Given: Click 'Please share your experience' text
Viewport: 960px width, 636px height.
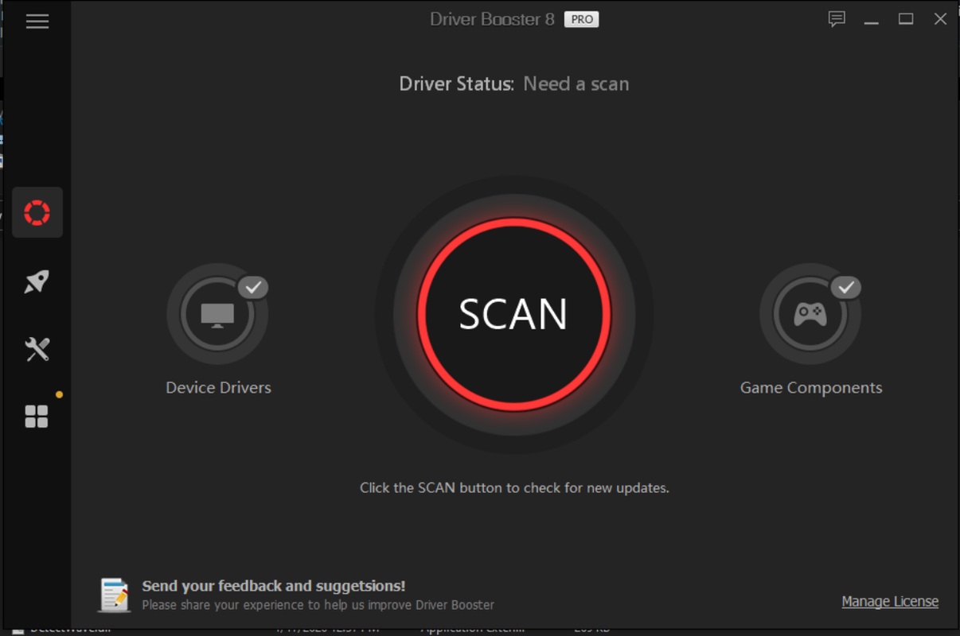Looking at the screenshot, I should click(x=318, y=605).
